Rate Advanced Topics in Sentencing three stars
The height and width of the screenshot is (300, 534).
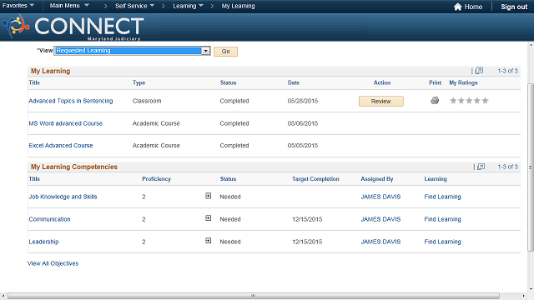click(x=469, y=100)
